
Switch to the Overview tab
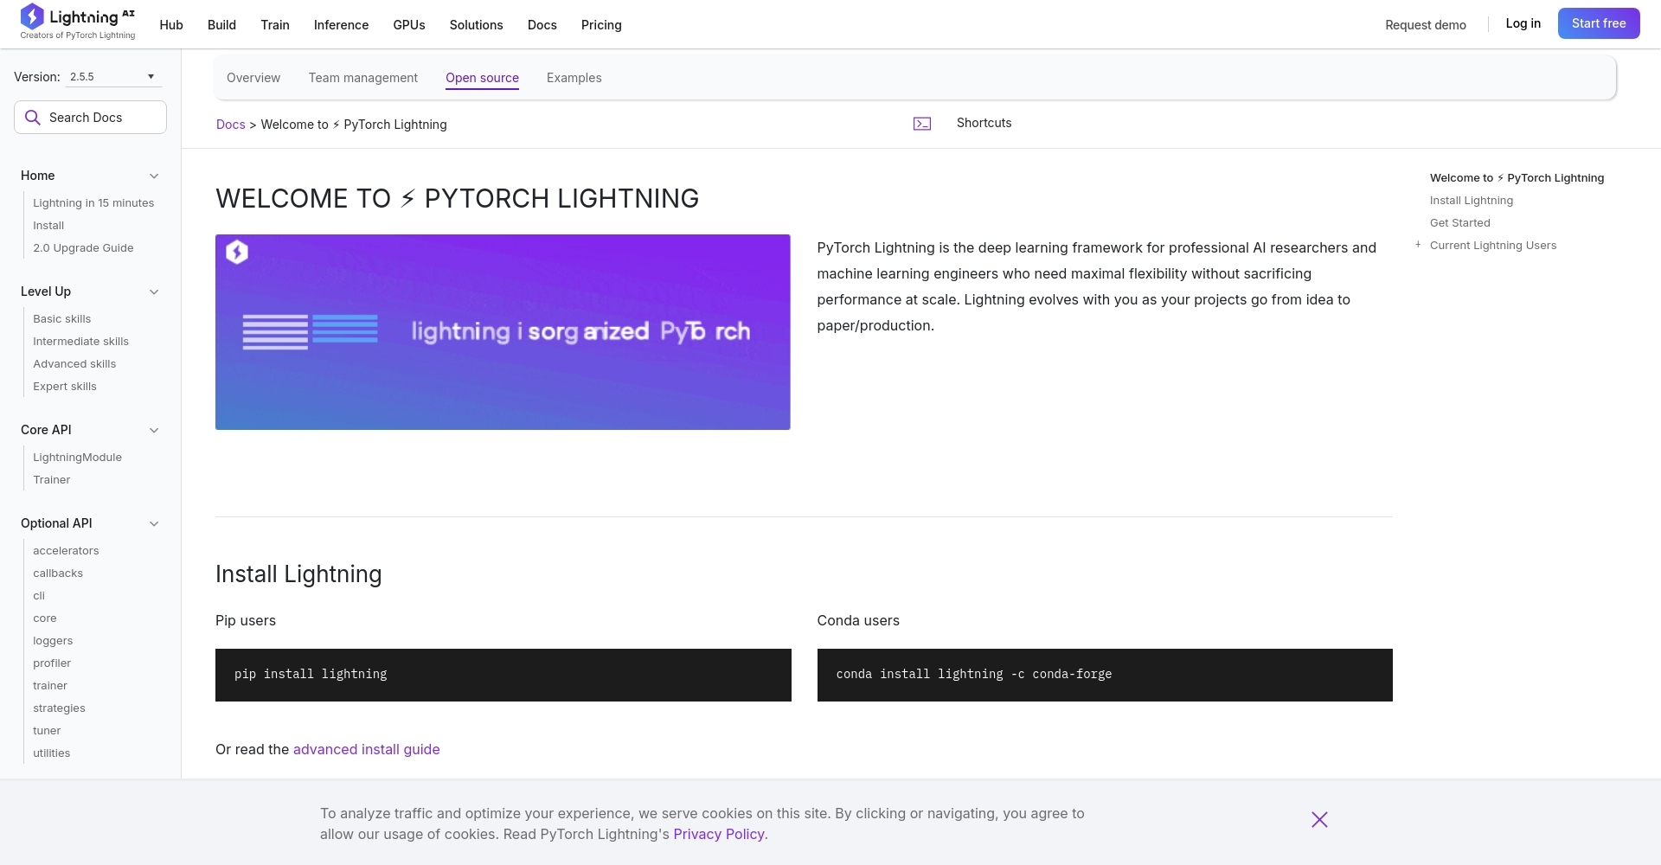tap(253, 78)
